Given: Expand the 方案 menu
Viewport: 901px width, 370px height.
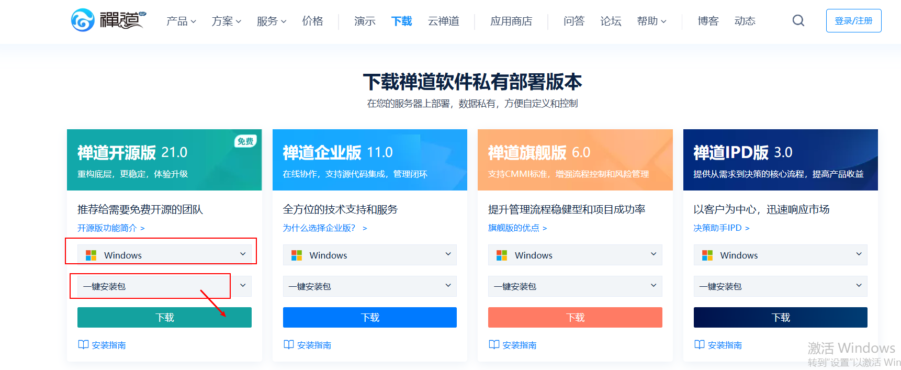Looking at the screenshot, I should coord(227,21).
